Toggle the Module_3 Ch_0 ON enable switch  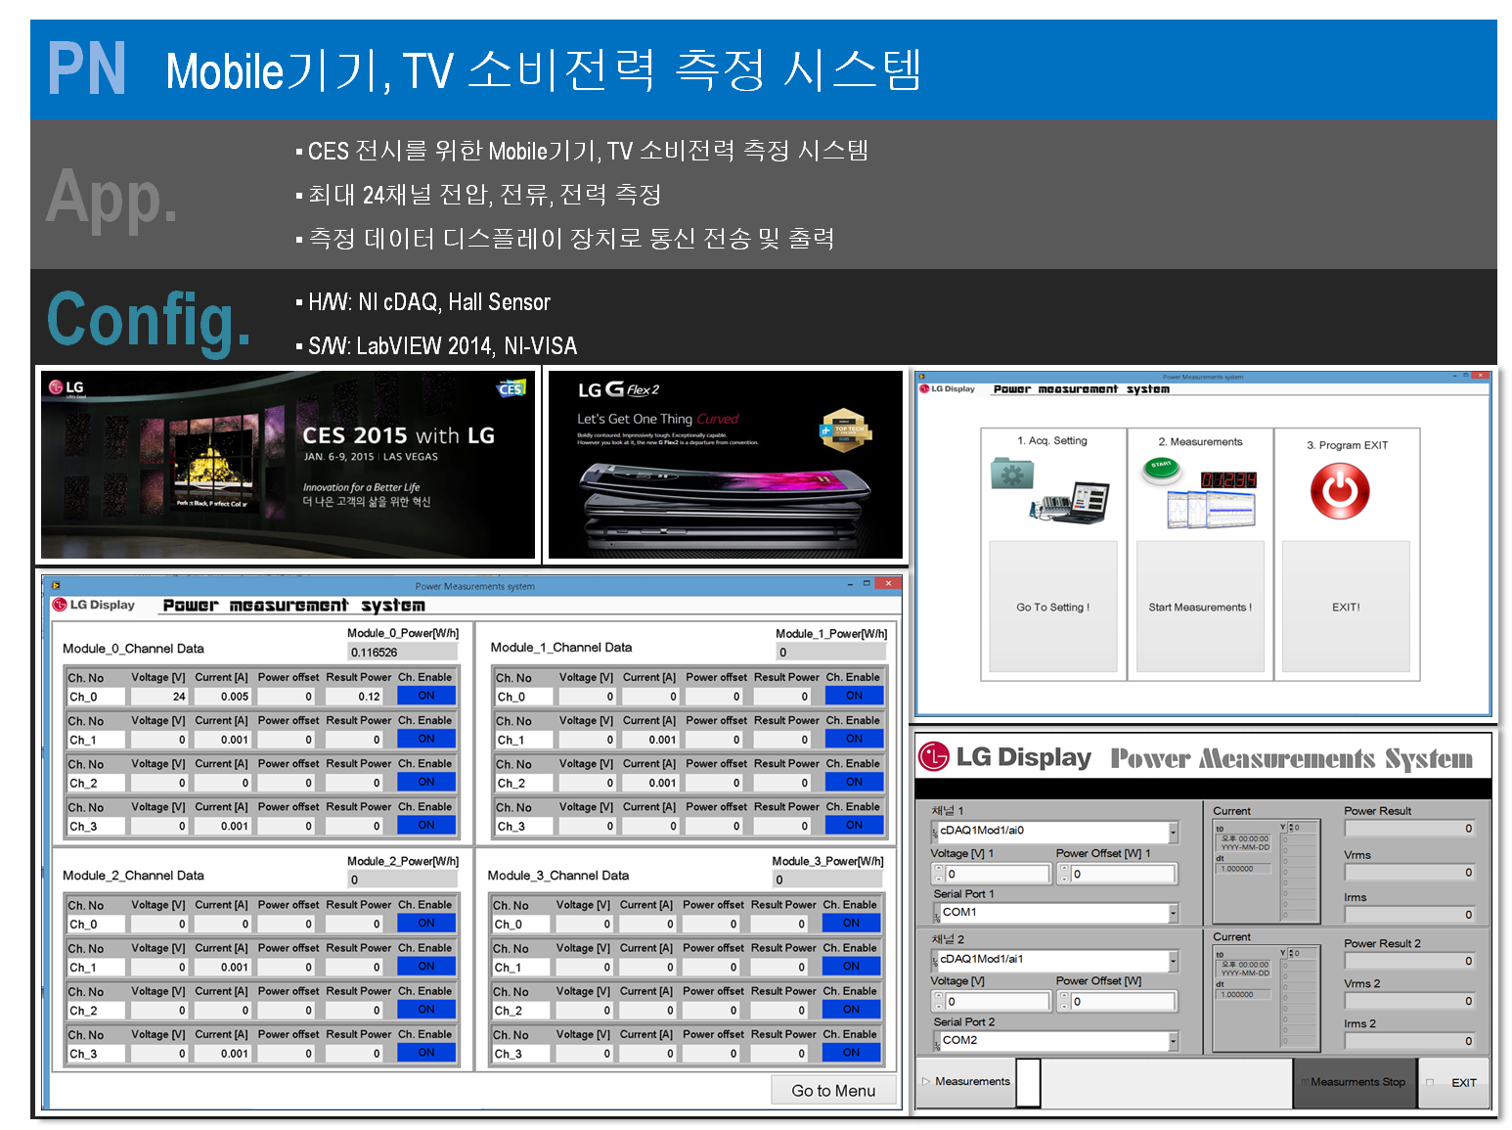coord(851,923)
